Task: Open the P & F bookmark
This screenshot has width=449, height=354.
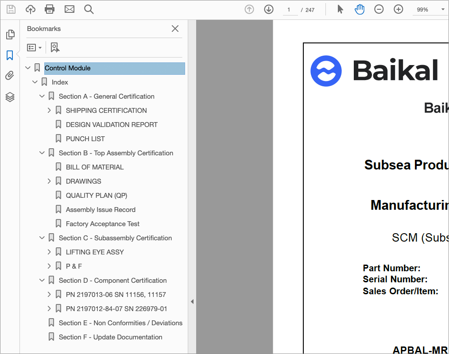Action: (x=74, y=266)
